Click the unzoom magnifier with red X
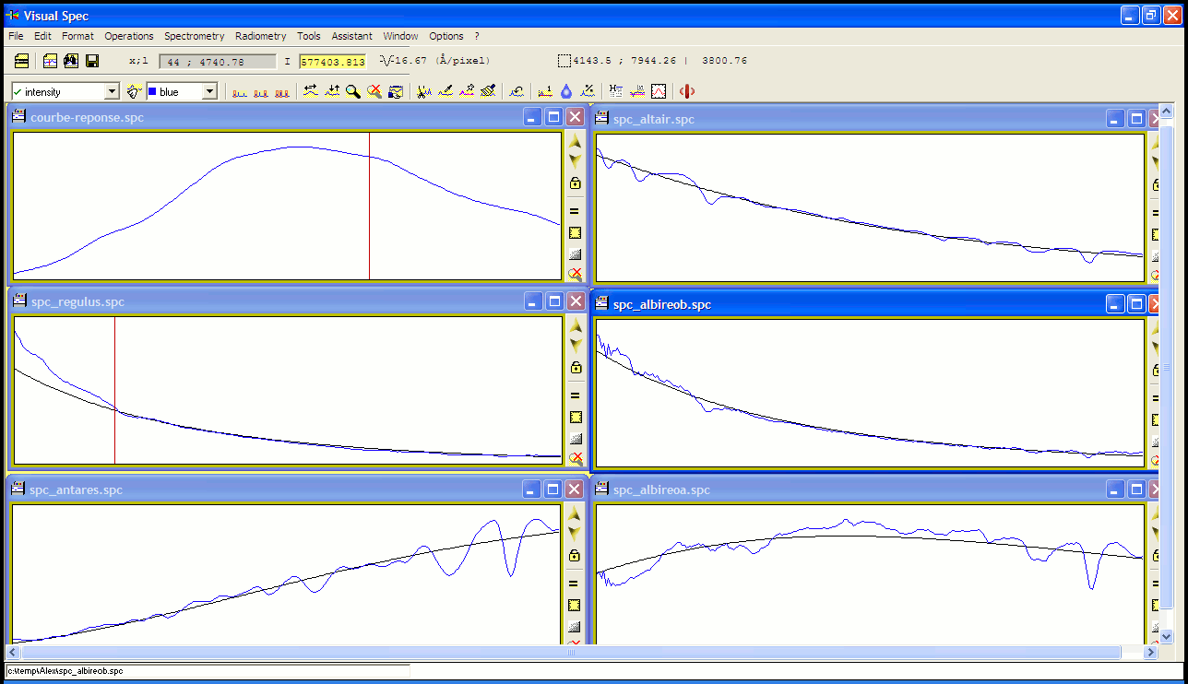This screenshot has height=684, width=1188. click(x=374, y=91)
